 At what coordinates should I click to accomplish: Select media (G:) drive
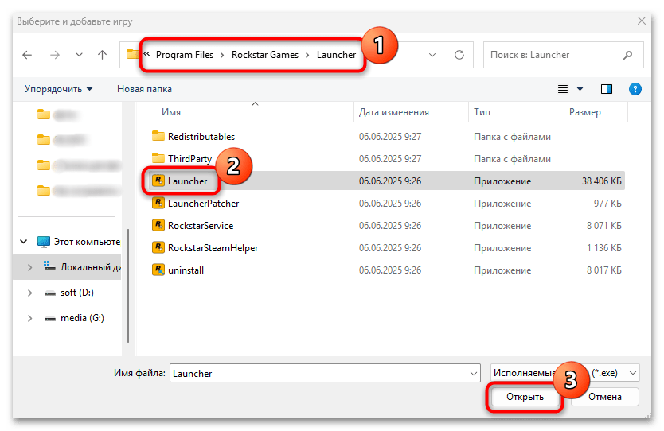[74, 318]
